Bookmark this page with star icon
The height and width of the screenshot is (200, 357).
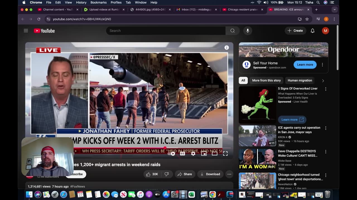307,19
